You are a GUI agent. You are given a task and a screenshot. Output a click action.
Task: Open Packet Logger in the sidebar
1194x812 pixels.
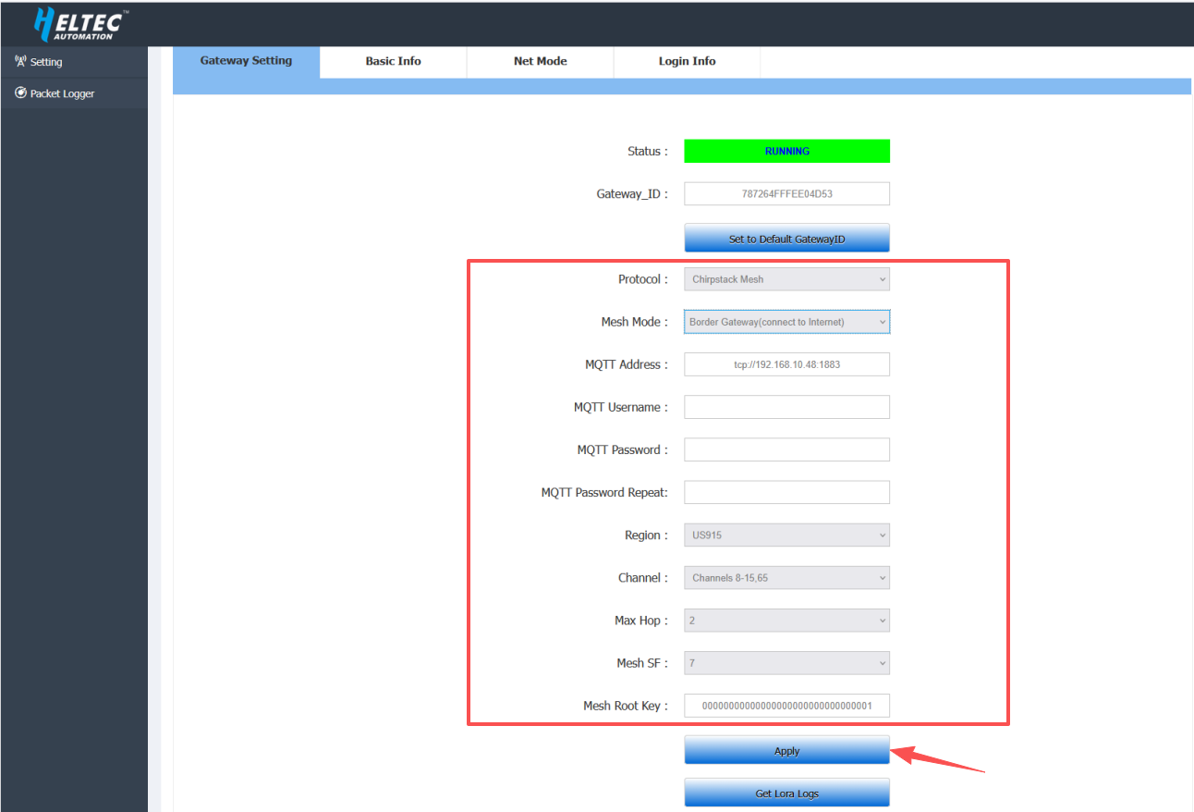61,93
